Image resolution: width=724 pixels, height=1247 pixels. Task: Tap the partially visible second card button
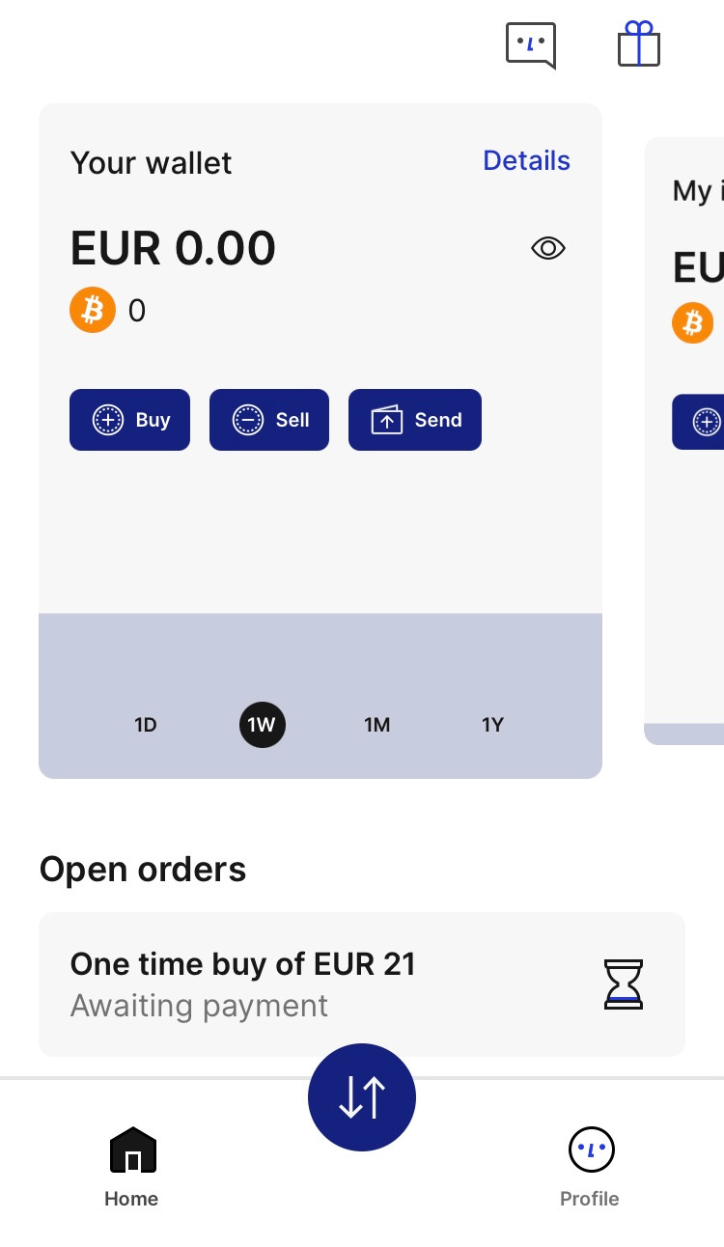point(699,422)
